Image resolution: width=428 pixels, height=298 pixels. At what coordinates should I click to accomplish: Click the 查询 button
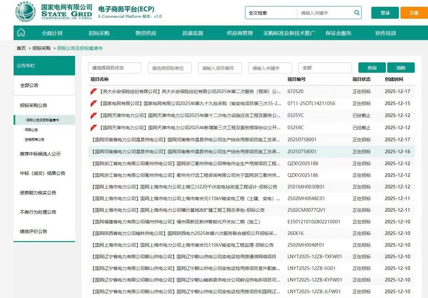pos(372,68)
